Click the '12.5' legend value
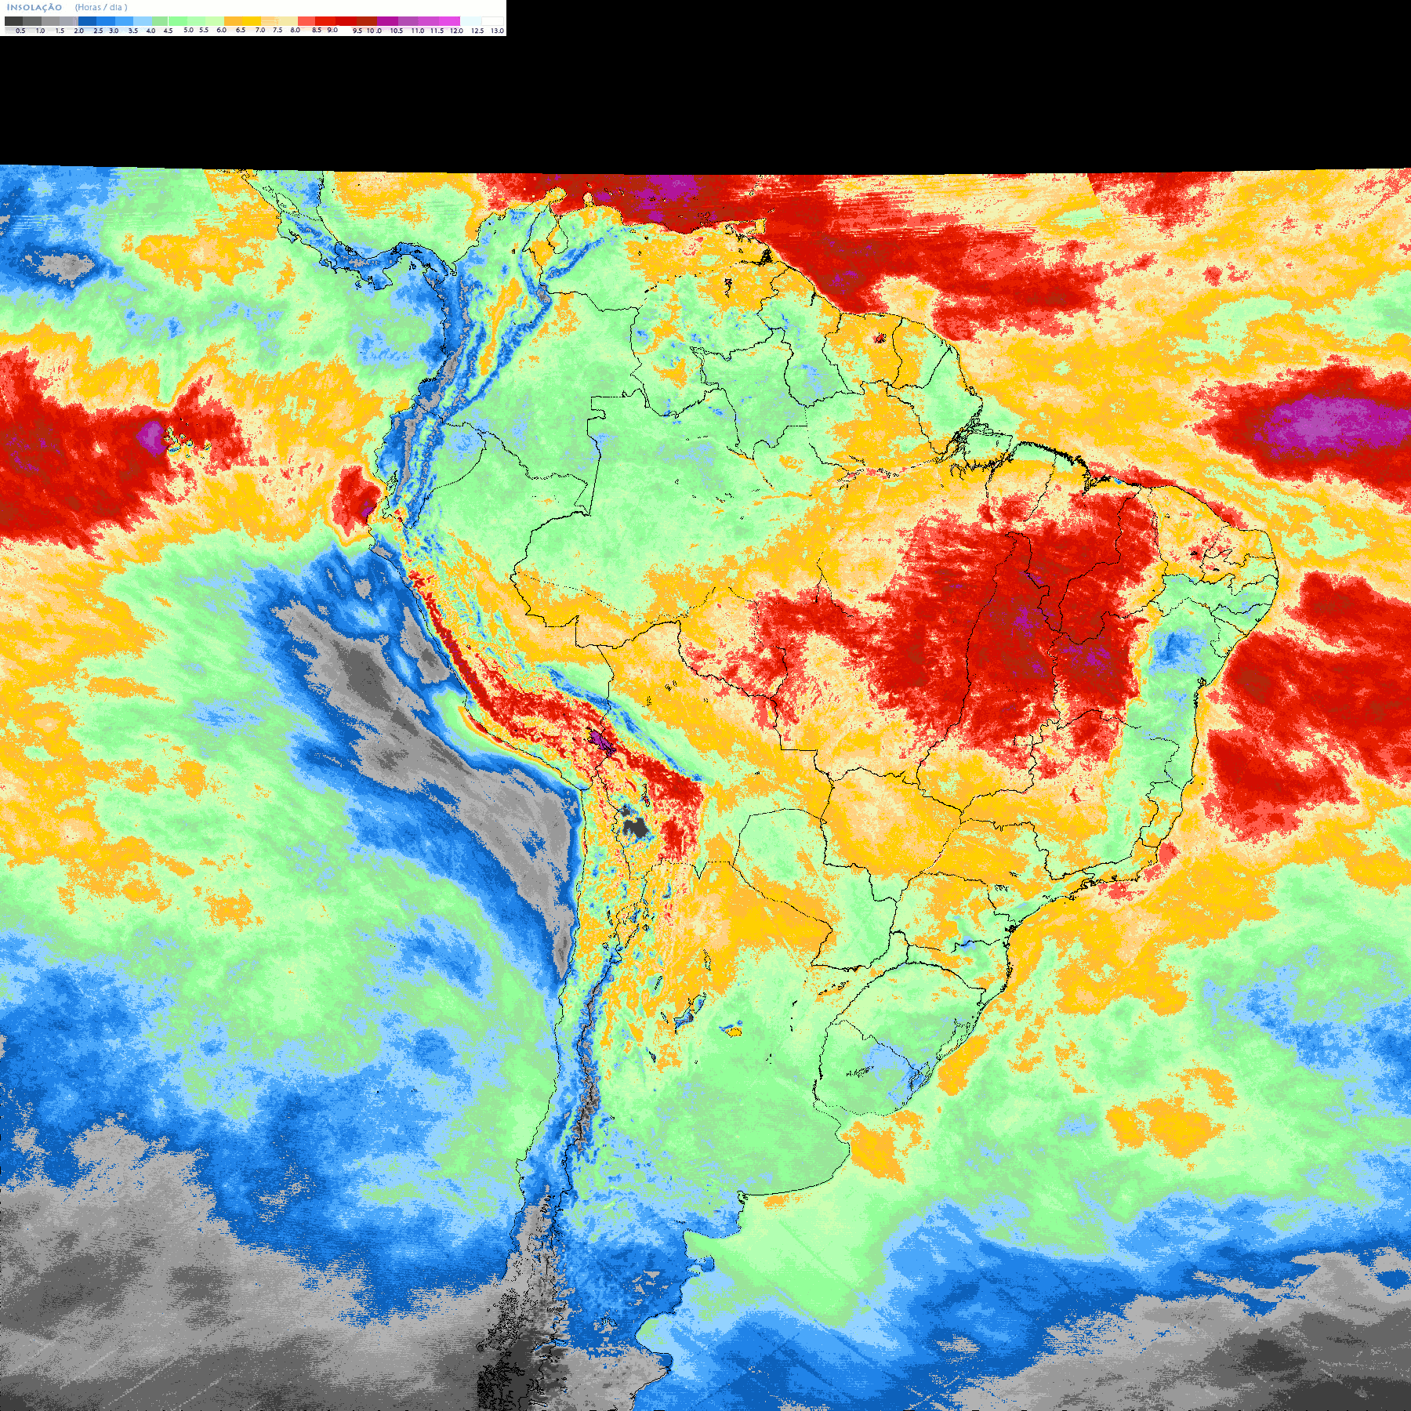1411x1411 pixels. coord(477,31)
